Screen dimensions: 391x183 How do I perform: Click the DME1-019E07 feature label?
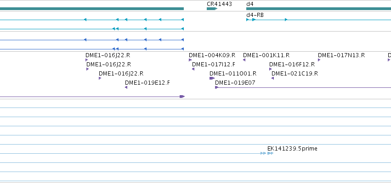pyautogui.click(x=235, y=83)
